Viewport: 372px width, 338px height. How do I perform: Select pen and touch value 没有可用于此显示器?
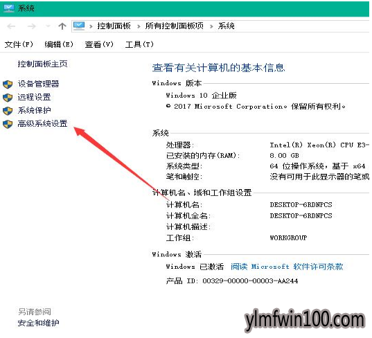tap(319, 177)
